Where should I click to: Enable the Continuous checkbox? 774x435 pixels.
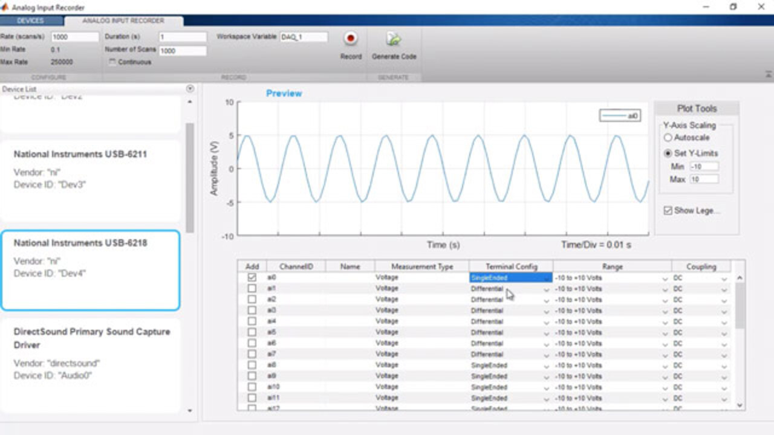[x=112, y=62]
